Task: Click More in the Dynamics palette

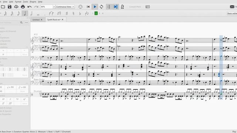Action: click(x=25, y=103)
